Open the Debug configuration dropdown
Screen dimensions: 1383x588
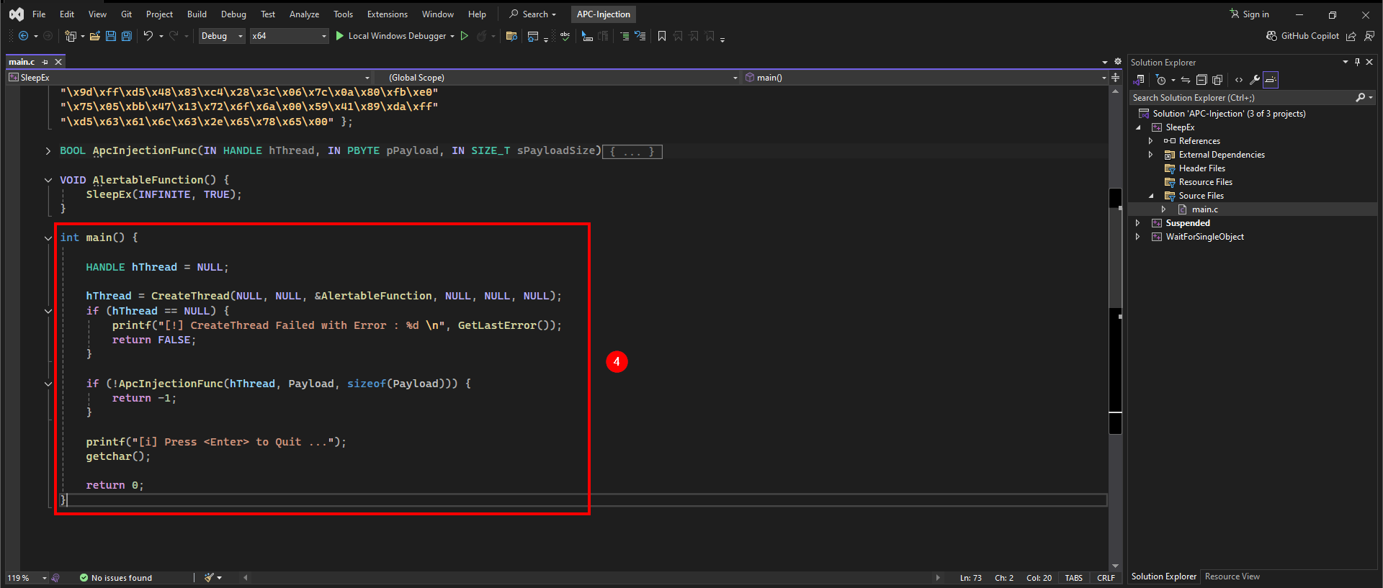coord(222,36)
